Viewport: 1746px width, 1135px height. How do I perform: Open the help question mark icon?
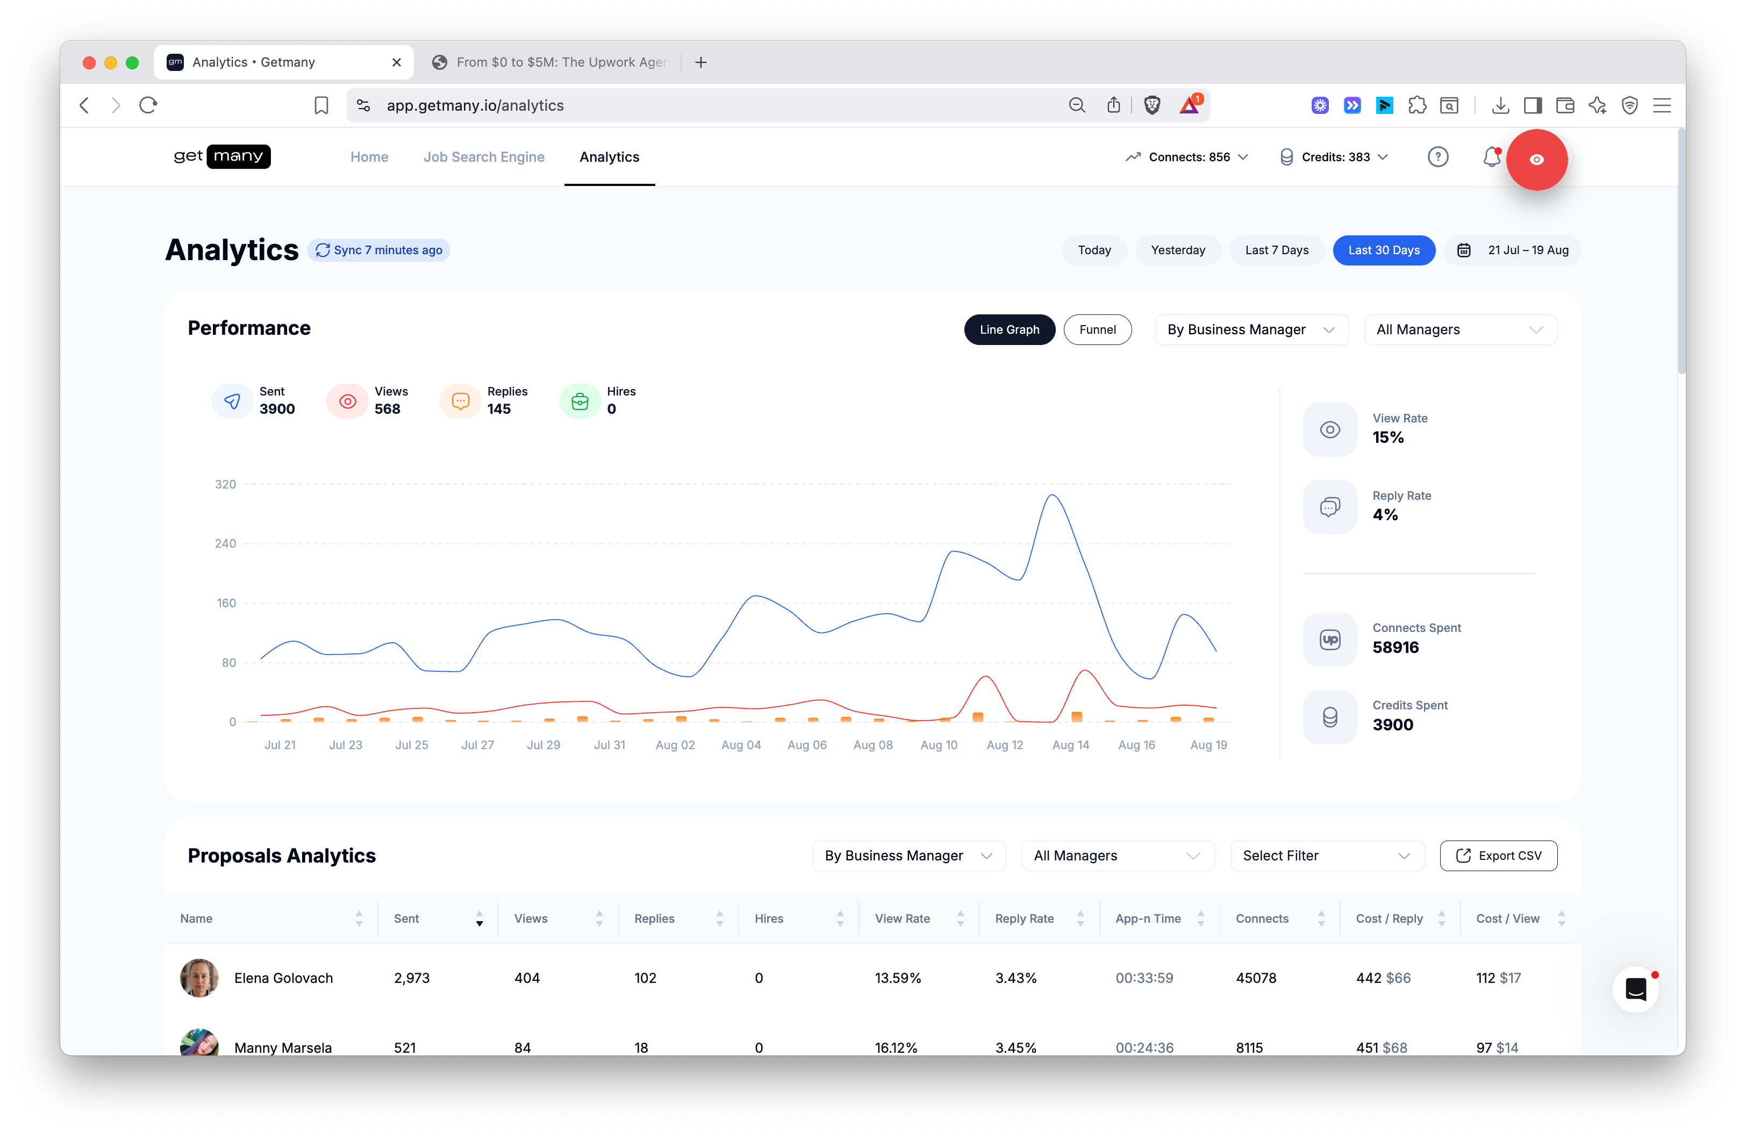(x=1438, y=156)
